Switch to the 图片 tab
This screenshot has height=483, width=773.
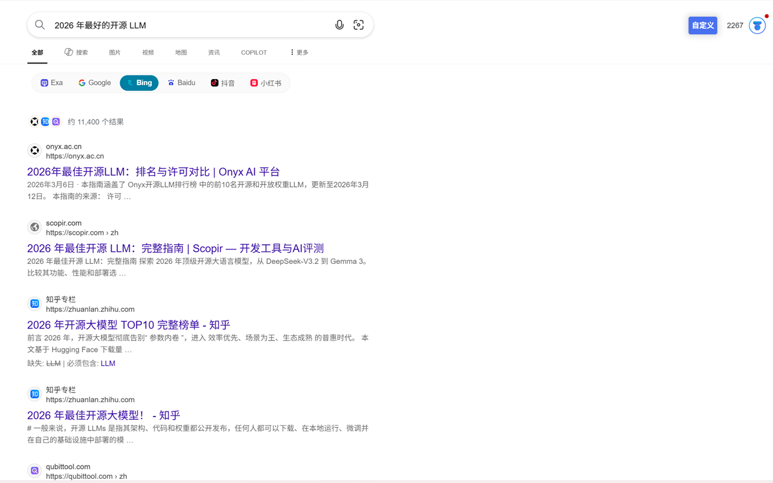tap(115, 53)
